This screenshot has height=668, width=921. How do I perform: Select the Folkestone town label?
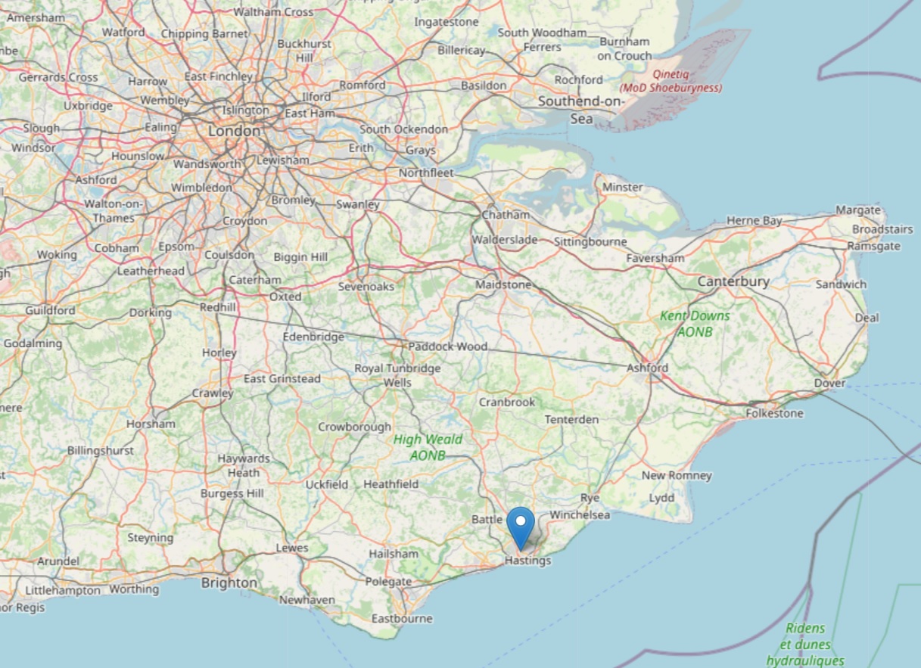point(774,413)
